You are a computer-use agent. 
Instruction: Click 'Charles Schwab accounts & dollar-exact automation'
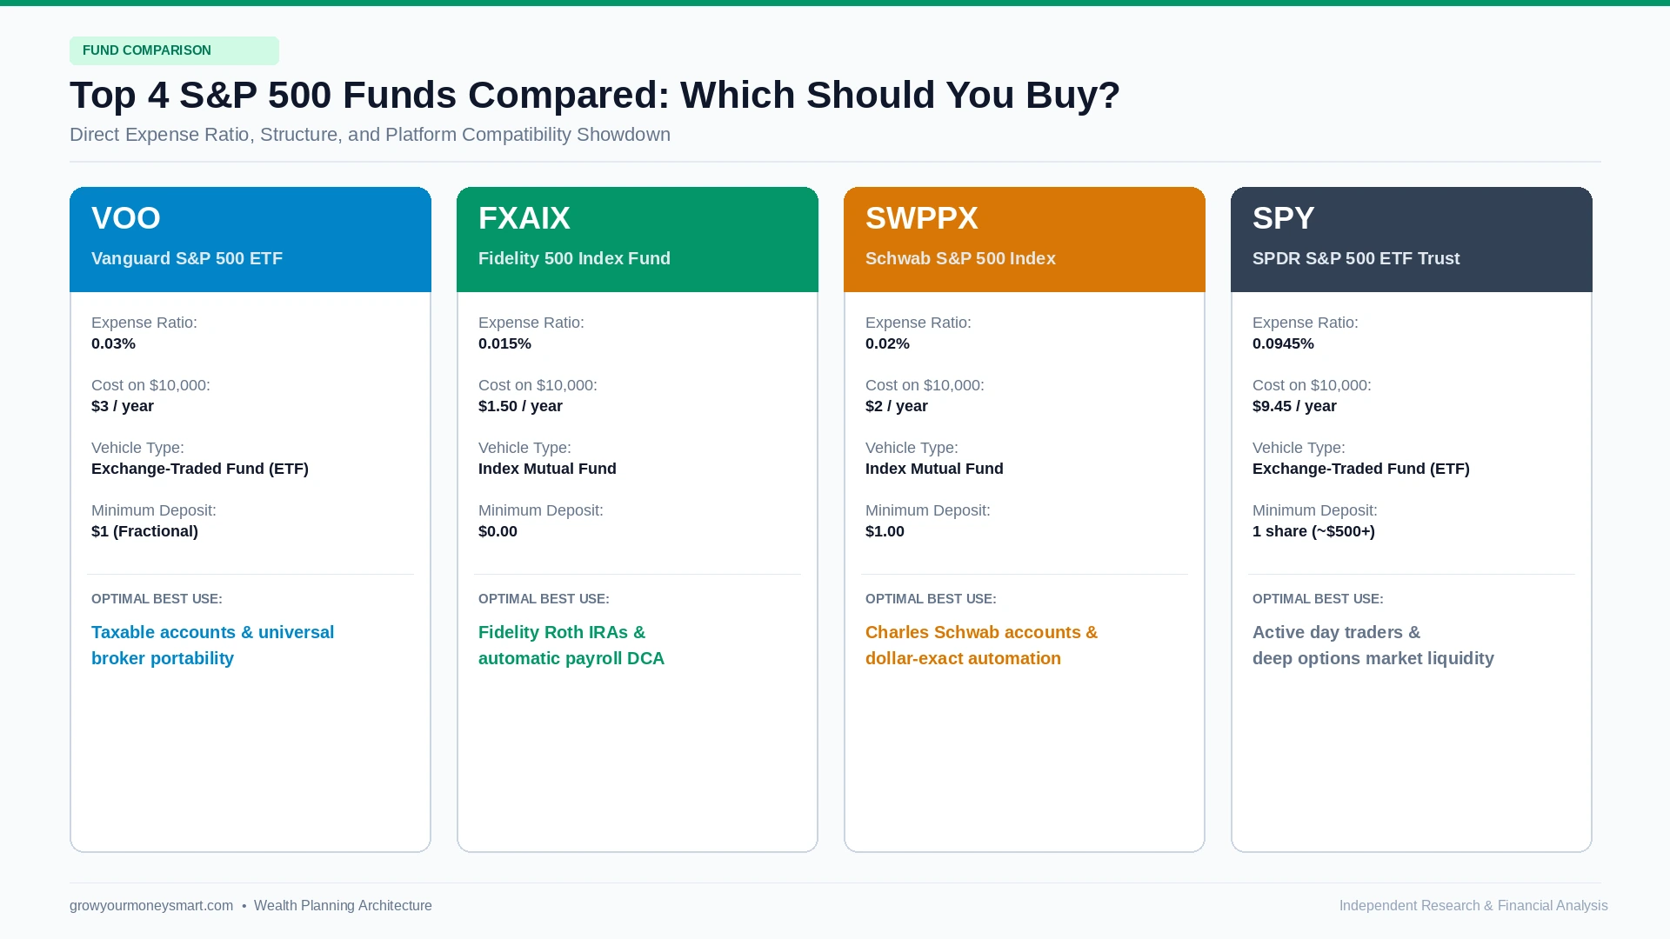[x=981, y=645]
